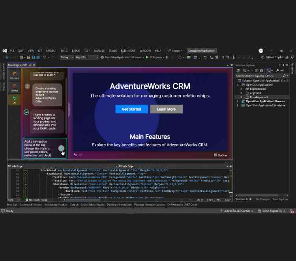Expand the App.xaml node
Screen dimensions: 296x261
[x=241, y=93]
